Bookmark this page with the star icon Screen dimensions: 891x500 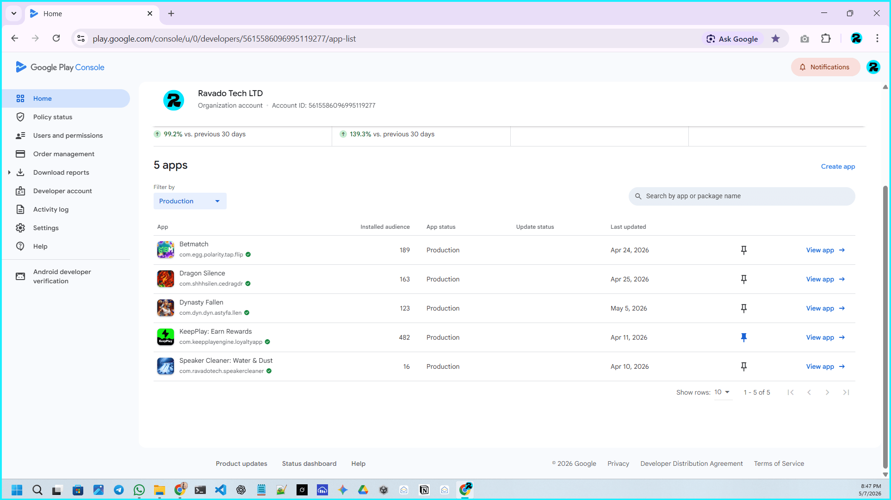[x=776, y=39]
